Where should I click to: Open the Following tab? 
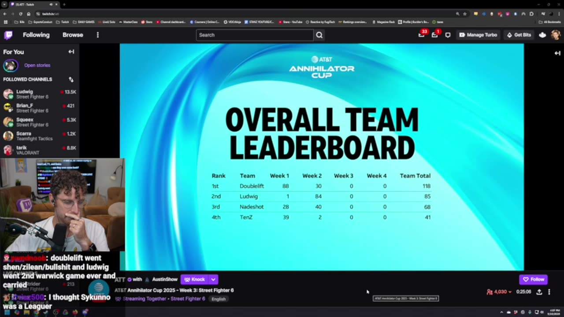click(36, 35)
